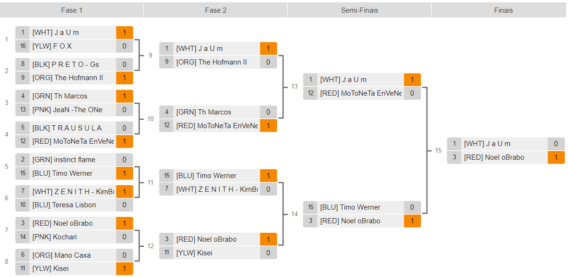Click the [GRN] instinct flame player

pos(64,160)
